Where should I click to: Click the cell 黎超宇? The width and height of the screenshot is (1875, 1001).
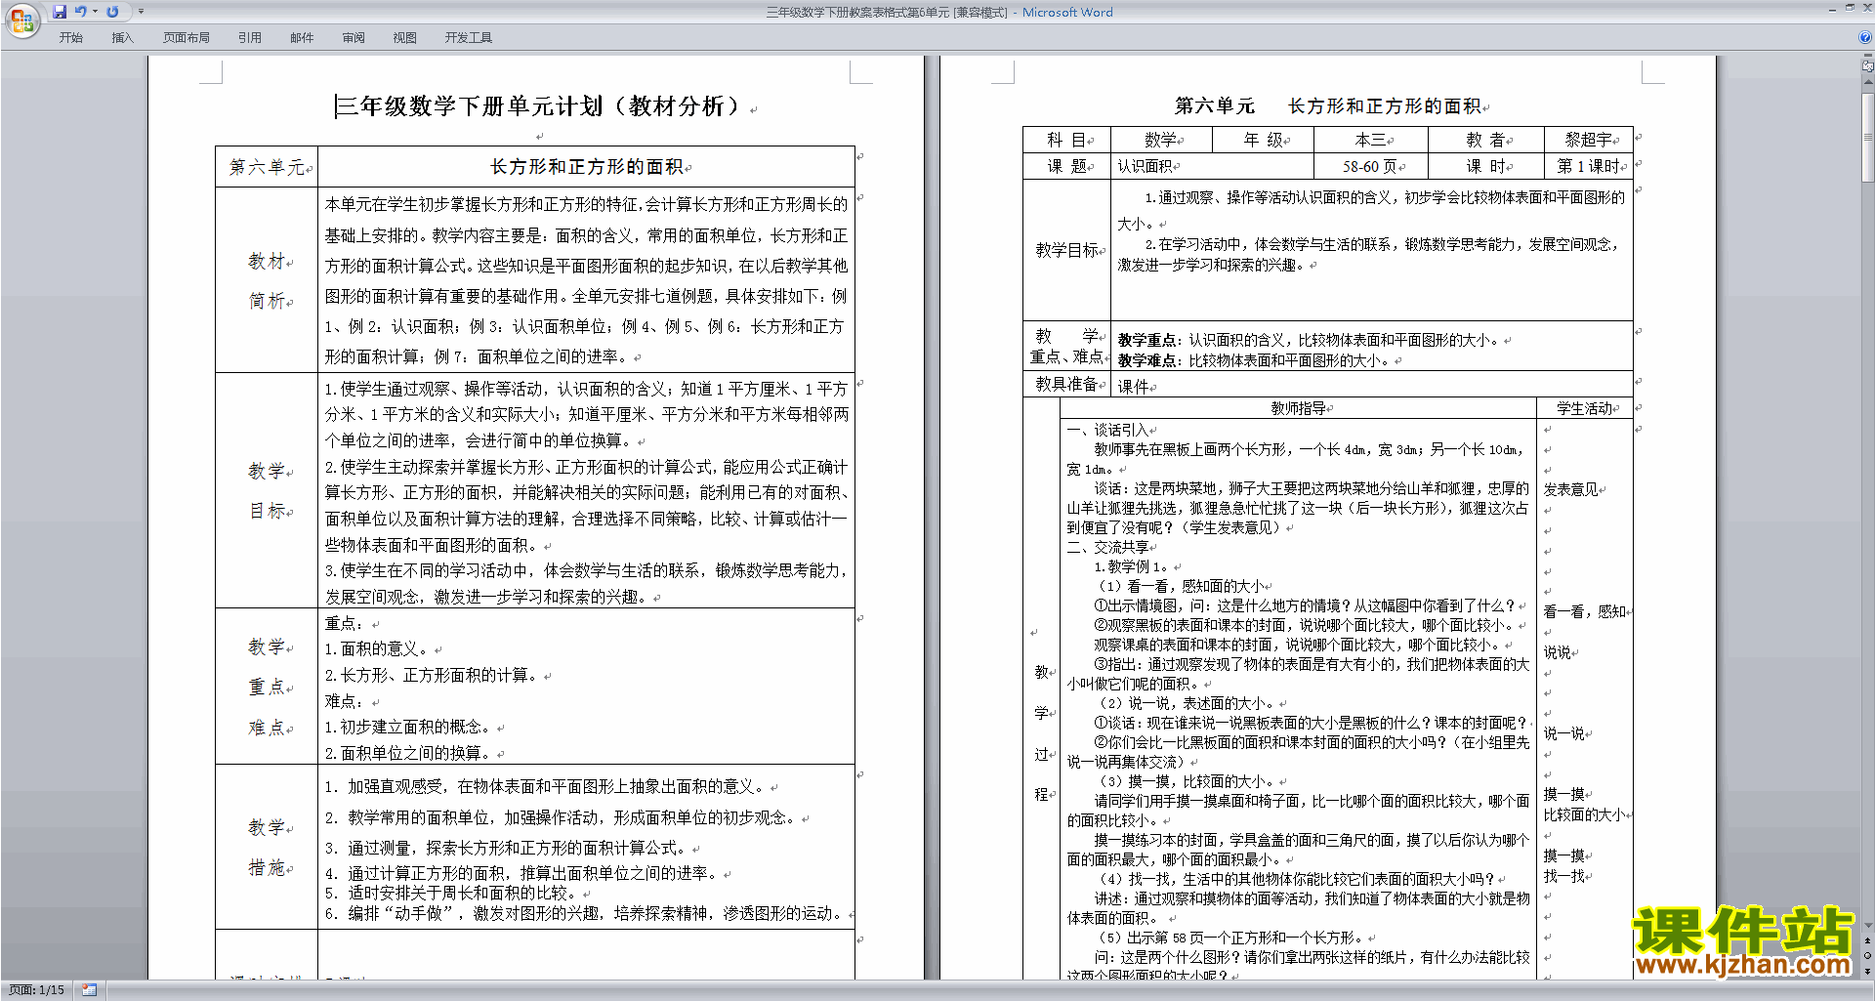pyautogui.click(x=1589, y=140)
